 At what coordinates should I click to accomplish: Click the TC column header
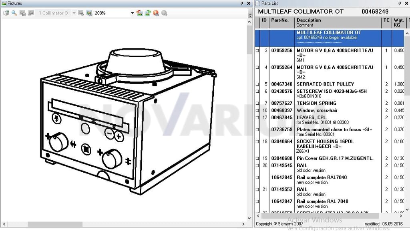point(386,23)
